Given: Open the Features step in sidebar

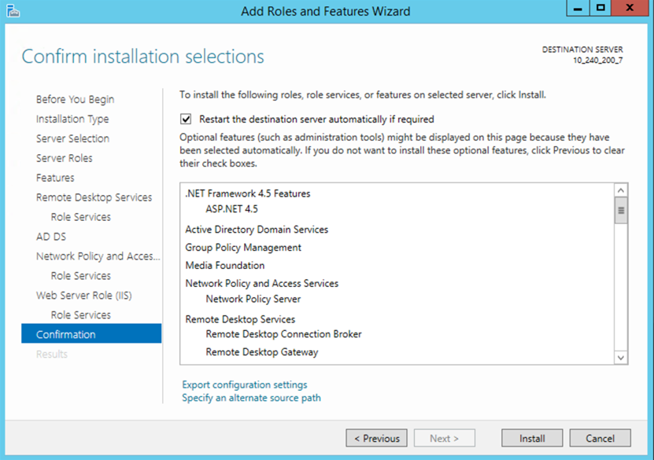Looking at the screenshot, I should coord(55,178).
